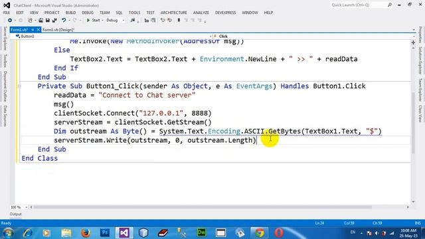
Task: Open the Server Explorer side tab
Action: point(5,39)
